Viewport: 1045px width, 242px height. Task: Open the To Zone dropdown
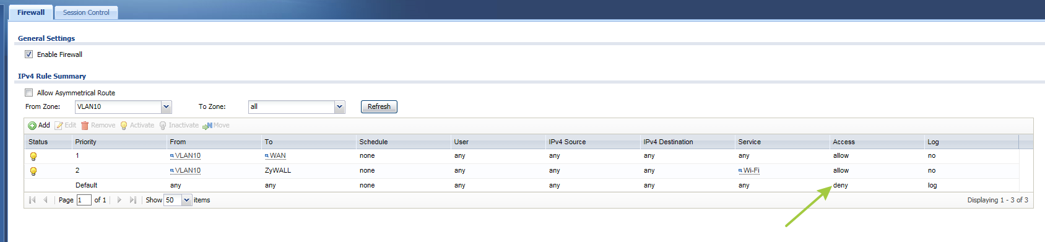click(339, 107)
